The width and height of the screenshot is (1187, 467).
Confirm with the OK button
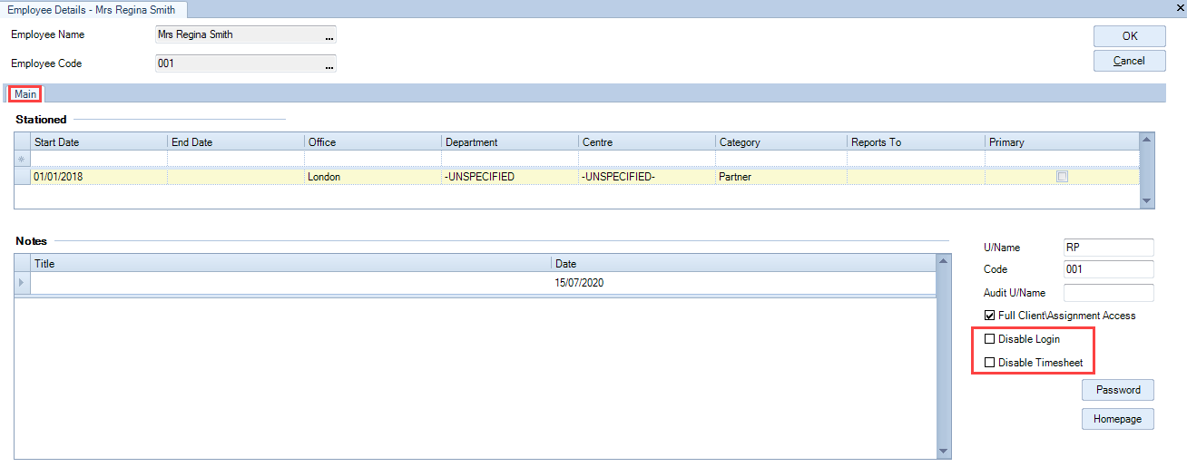pos(1130,36)
